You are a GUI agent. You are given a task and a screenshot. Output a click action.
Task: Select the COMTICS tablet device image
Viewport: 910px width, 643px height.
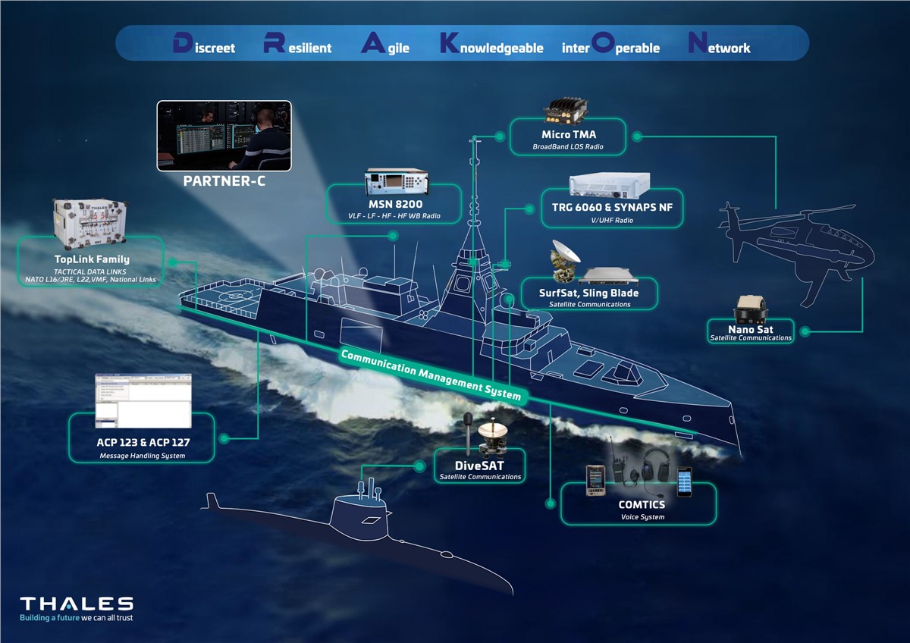coord(596,480)
